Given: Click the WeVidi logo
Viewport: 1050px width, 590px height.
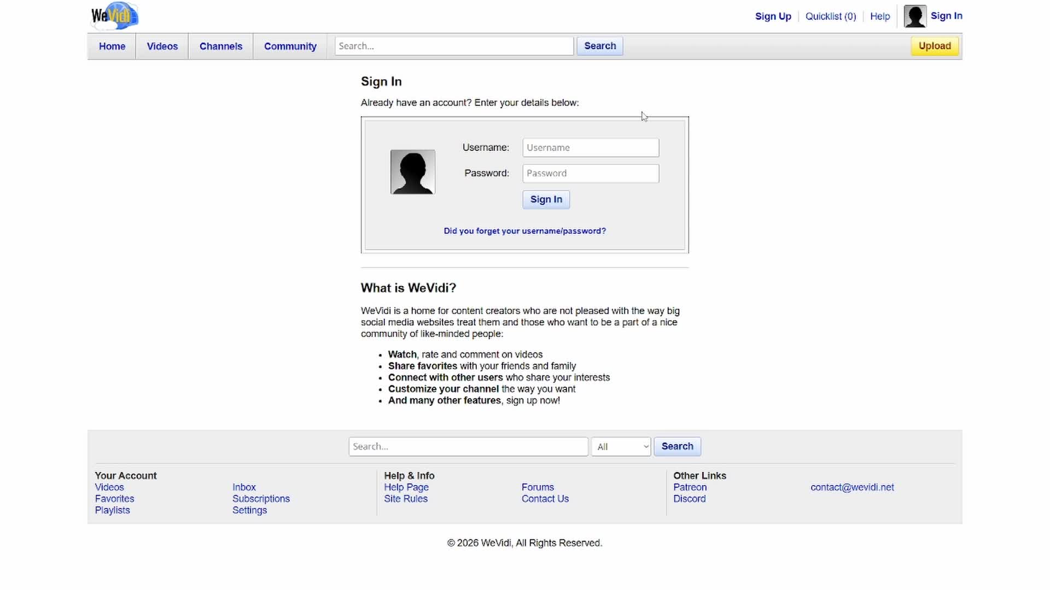Looking at the screenshot, I should [x=114, y=16].
